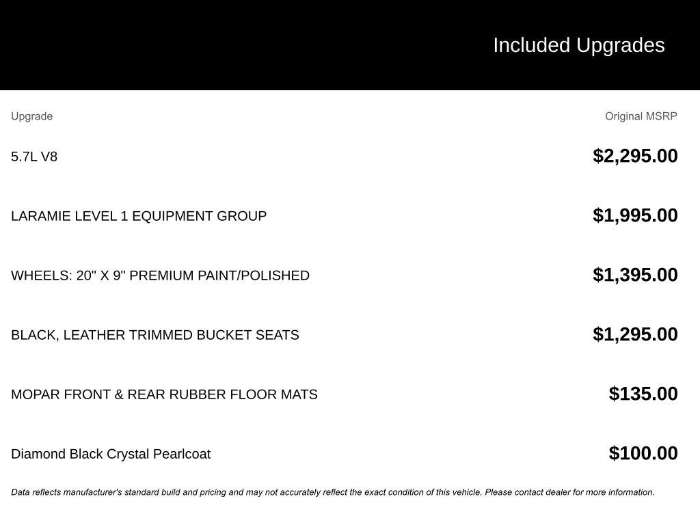Click the Original MSRP column header
Image resolution: width=700 pixels, height=525 pixels.
(641, 116)
